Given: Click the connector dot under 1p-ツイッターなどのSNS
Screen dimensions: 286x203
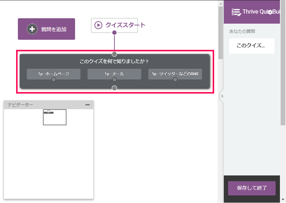Looking at the screenshot, I should pos(175,79).
